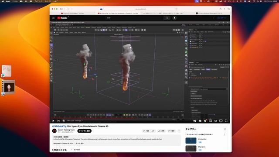Screen dimensions: 279x157
Task: Jump to the Introduction chapter thumbnail
Action: click(x=191, y=140)
